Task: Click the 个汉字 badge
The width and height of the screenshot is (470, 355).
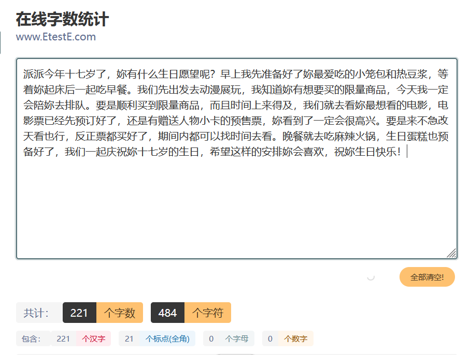Action: (x=93, y=339)
